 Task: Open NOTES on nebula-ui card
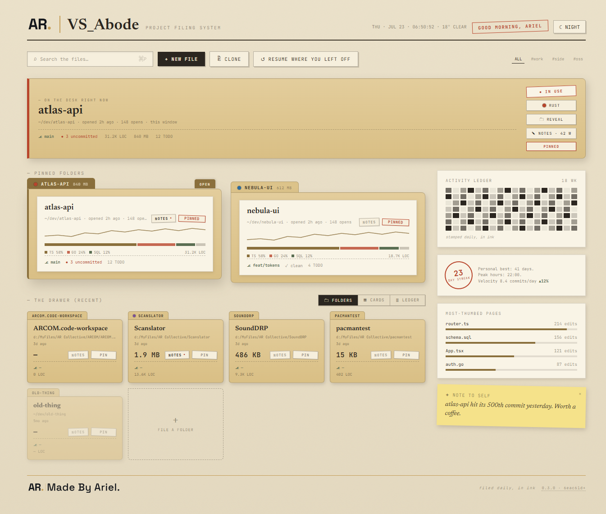(369, 222)
